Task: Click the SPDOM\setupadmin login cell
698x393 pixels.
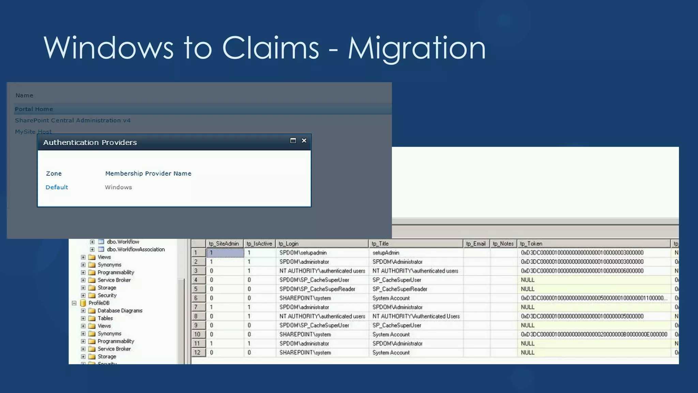Action: (322, 253)
